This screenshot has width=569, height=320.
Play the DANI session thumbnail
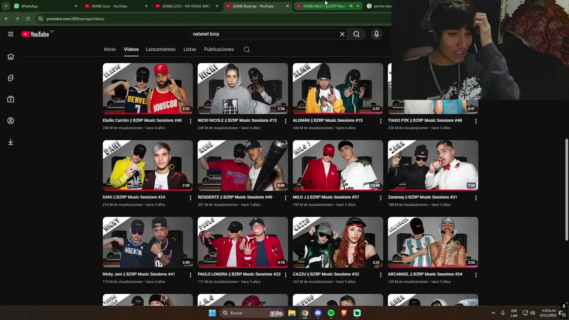[148, 165]
